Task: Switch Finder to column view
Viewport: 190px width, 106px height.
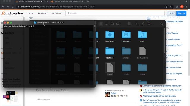Action: (x=112, y=24)
